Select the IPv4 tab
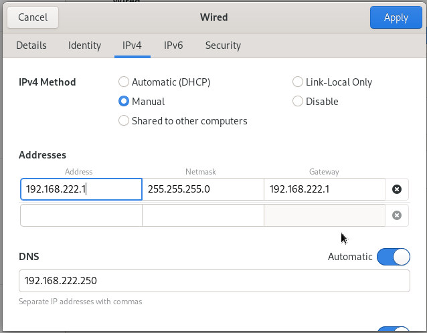Screen dimensions: 427x333 132,45
